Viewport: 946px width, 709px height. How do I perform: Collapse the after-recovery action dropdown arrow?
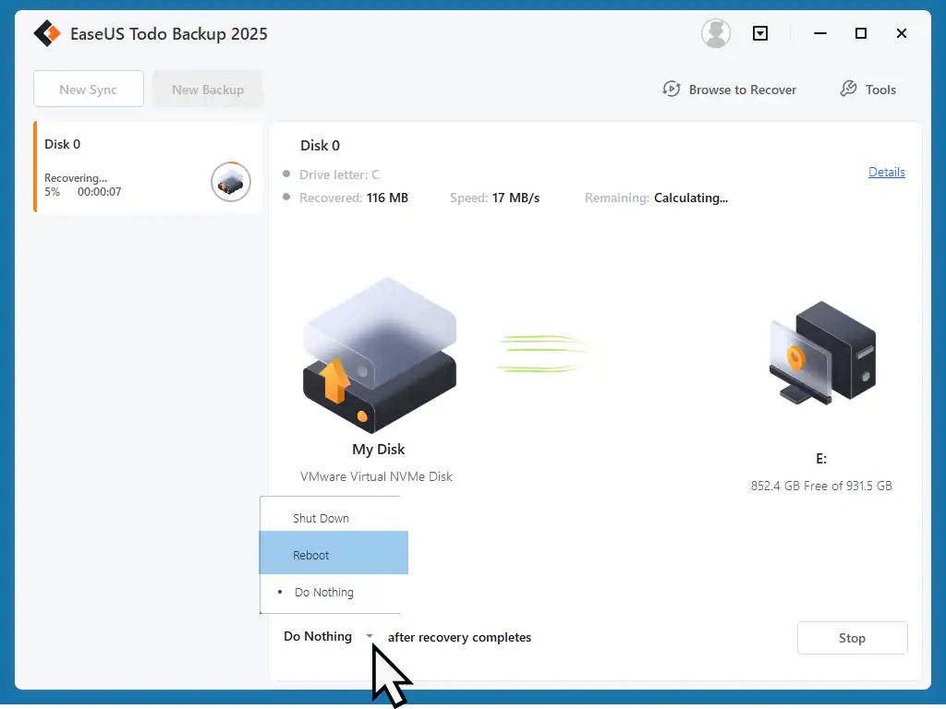pos(370,637)
